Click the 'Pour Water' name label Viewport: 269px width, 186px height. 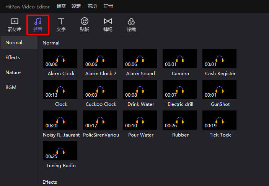pos(141,135)
